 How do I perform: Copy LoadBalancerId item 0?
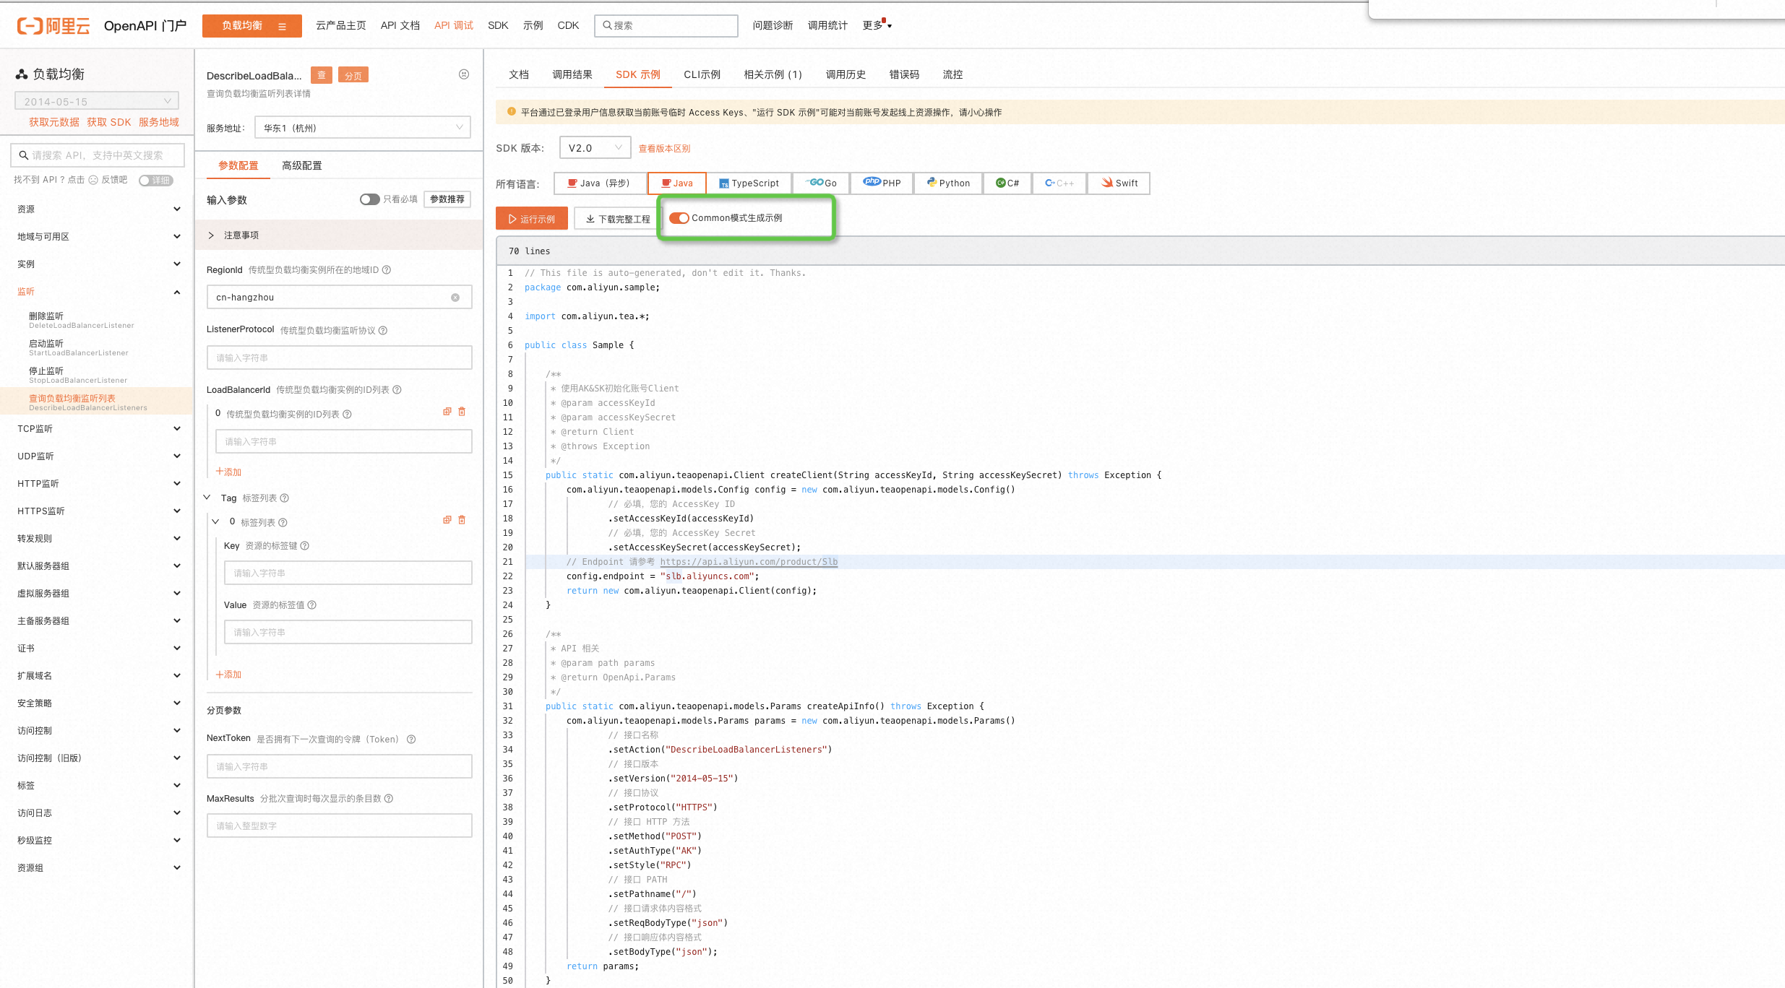point(447,412)
